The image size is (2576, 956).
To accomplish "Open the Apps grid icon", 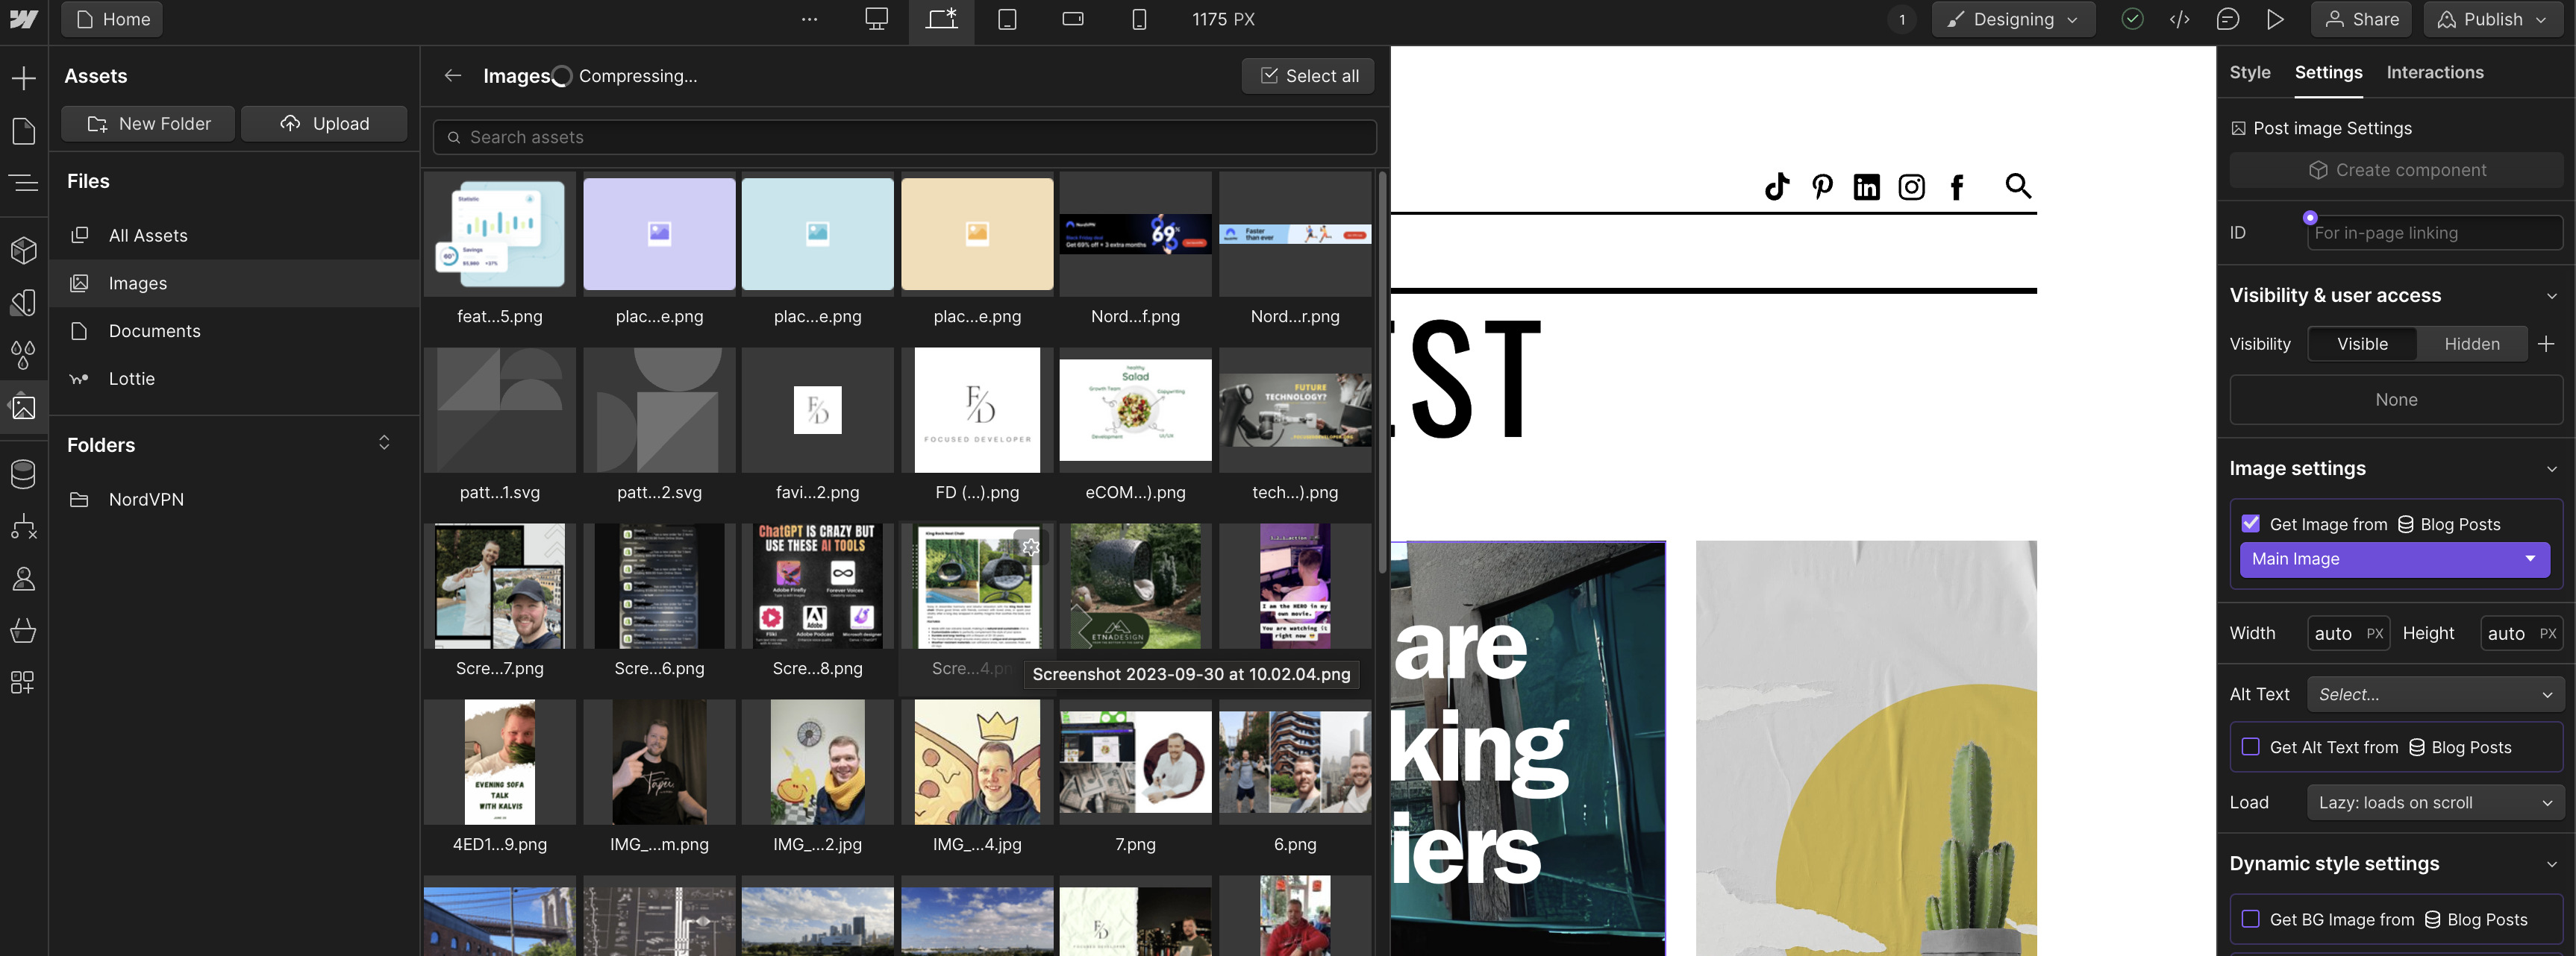I will (23, 682).
